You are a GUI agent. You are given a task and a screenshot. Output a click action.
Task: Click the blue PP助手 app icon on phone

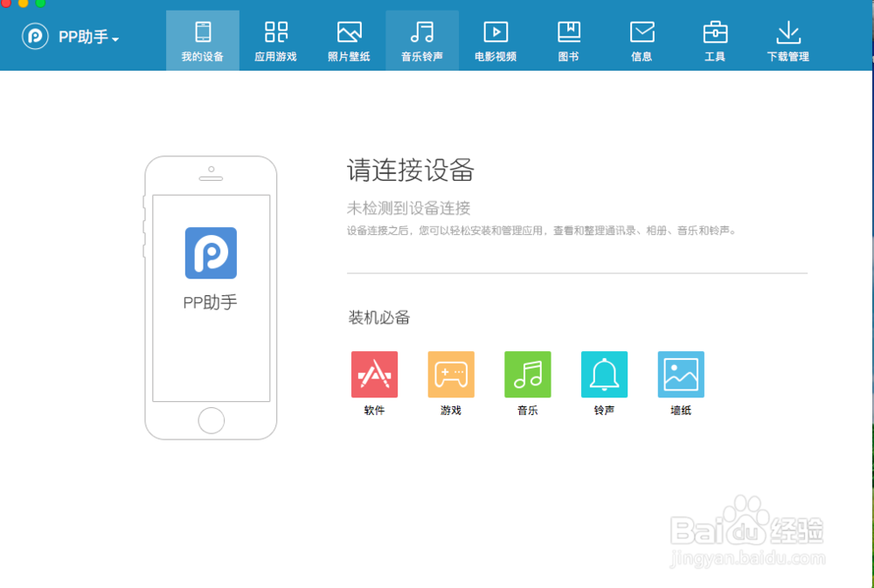pyautogui.click(x=211, y=253)
